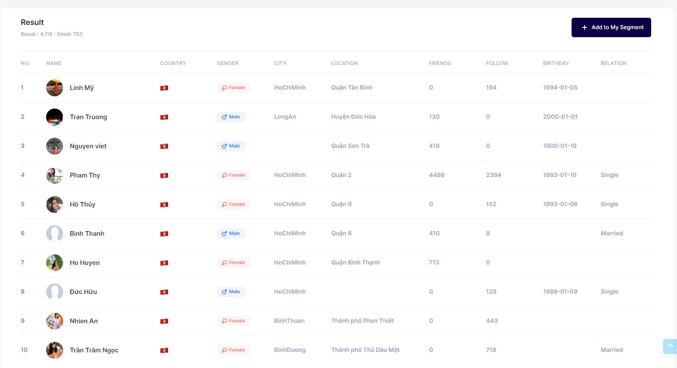Screen dimensions: 677x368
Task: Click the Vietnam flag in Pham Thy's row
Action: click(x=164, y=175)
